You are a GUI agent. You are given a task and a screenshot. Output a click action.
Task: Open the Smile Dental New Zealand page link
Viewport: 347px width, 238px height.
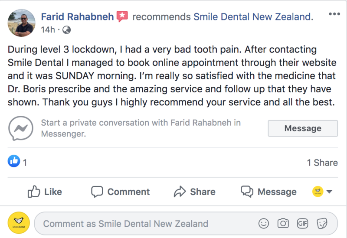(252, 17)
